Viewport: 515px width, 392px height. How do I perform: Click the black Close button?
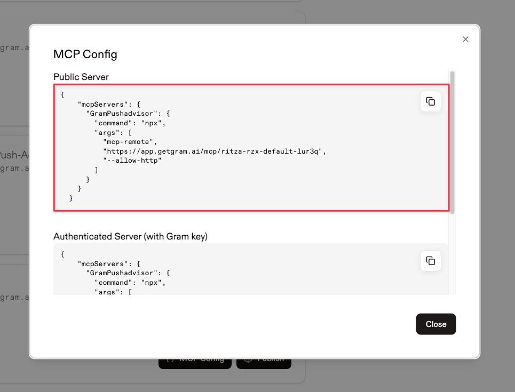436,324
